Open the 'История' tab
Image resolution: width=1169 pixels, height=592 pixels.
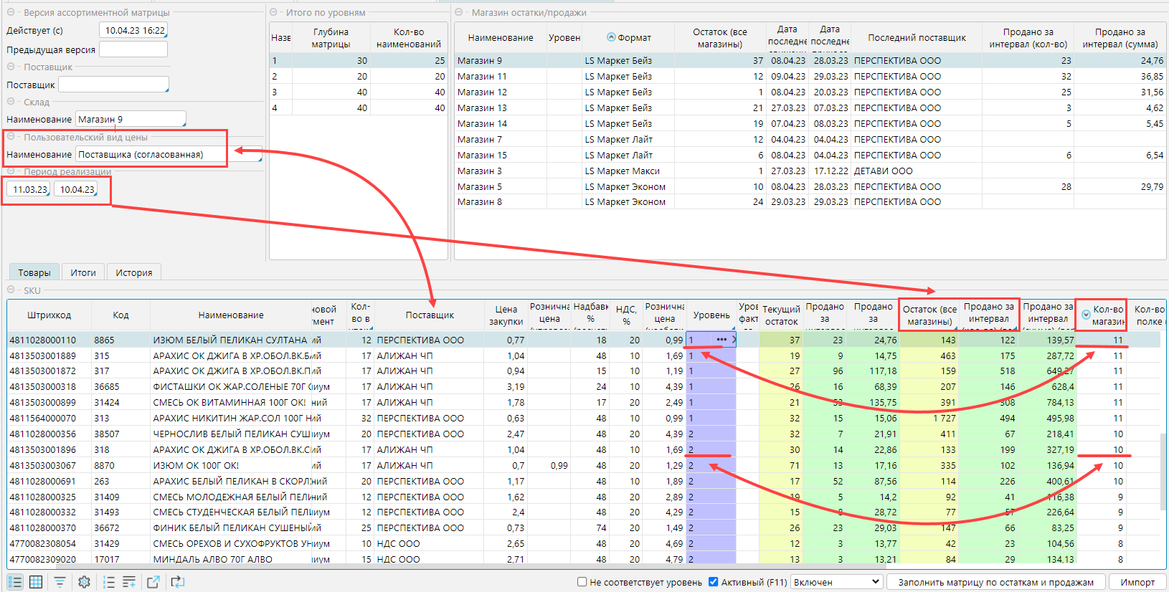pyautogui.click(x=134, y=273)
